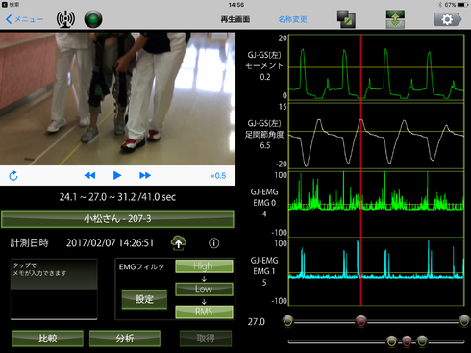This screenshot has height=353, width=471.
Task: Tap the GJ-EMG EMG 0 graph
Action: (377, 204)
